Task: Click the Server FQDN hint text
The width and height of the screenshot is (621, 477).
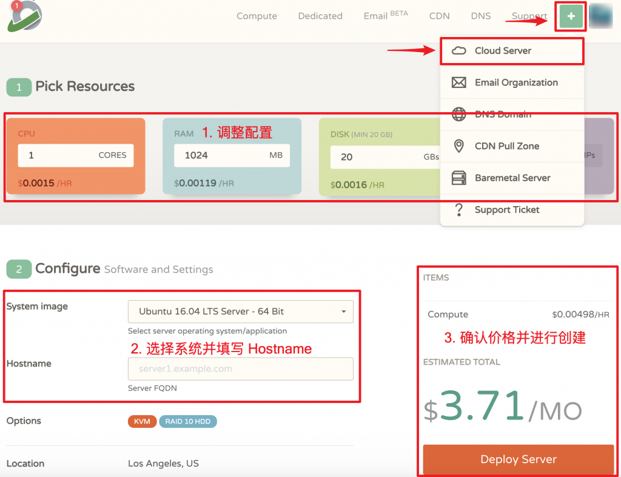Action: click(152, 389)
